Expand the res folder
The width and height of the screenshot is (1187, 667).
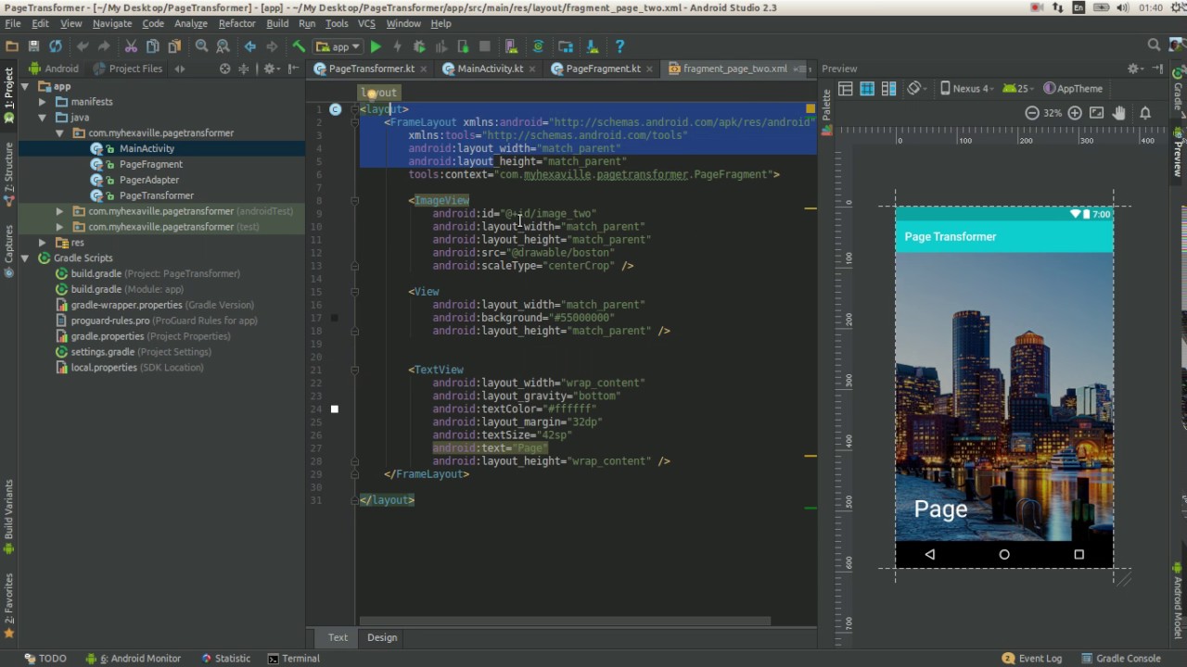point(43,243)
